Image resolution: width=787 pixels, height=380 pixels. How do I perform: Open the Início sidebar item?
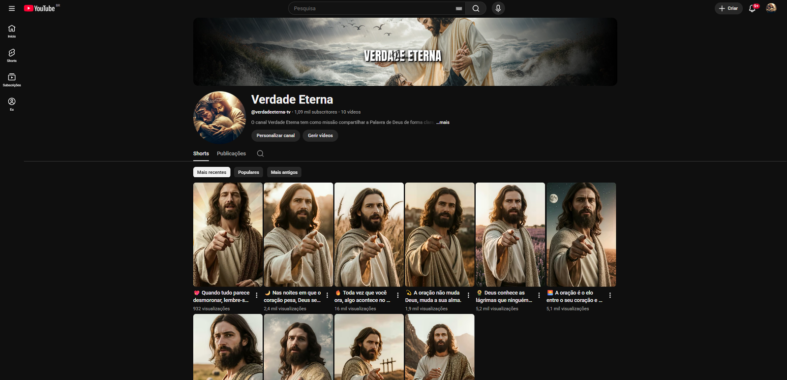(12, 31)
